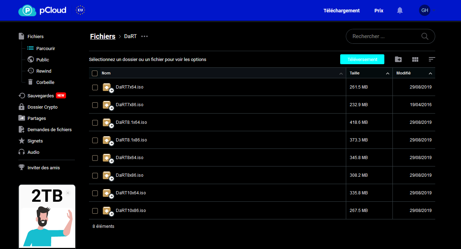Click the search magnifier icon

tap(425, 36)
